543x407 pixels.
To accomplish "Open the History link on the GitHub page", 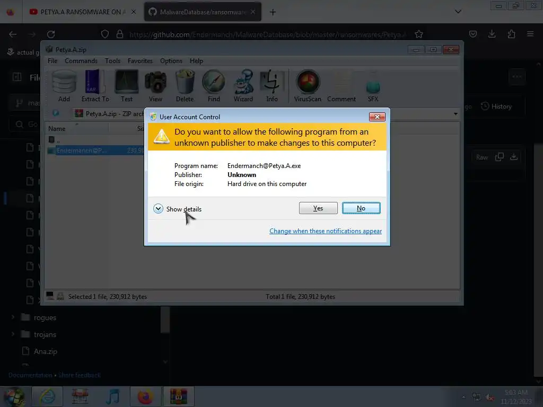I will [496, 106].
